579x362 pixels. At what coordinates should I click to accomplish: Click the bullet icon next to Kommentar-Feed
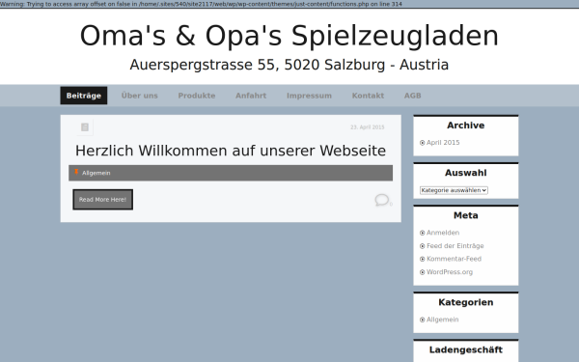422,259
